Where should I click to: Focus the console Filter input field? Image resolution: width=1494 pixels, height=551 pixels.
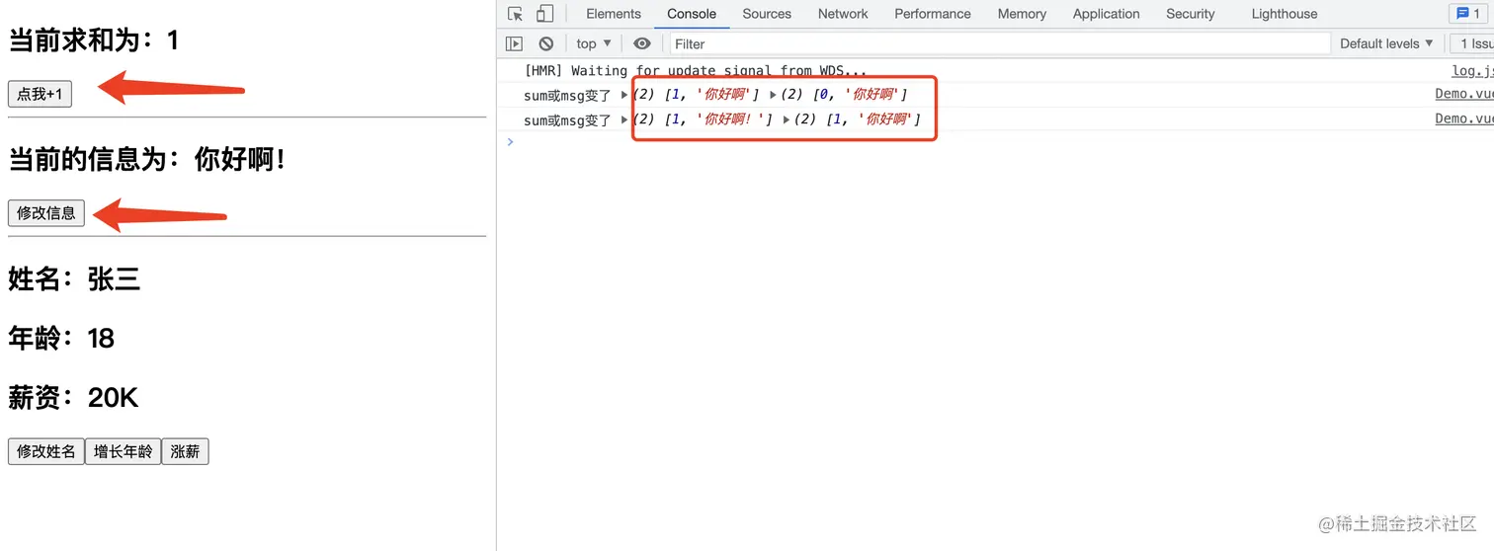pyautogui.click(x=1000, y=43)
